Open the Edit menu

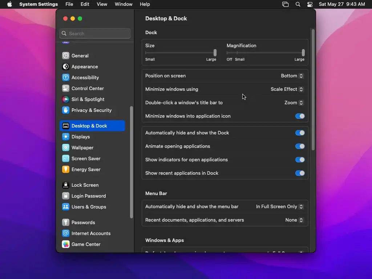(85, 4)
